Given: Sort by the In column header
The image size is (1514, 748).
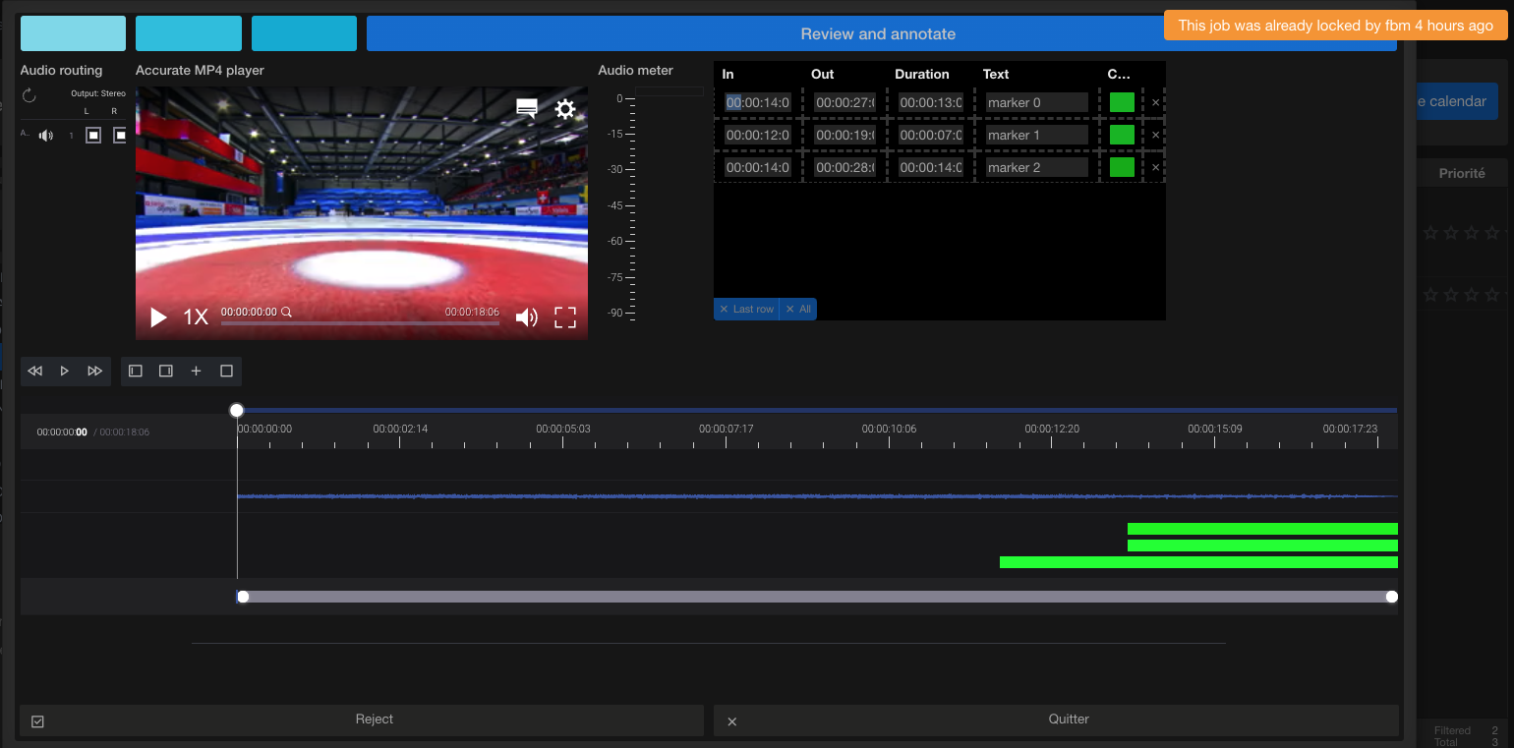Looking at the screenshot, I should [x=728, y=74].
